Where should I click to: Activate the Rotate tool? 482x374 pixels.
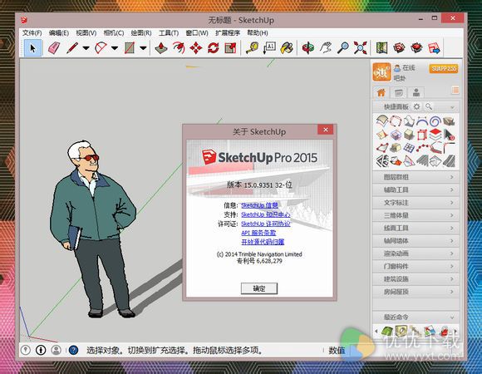click(x=214, y=48)
